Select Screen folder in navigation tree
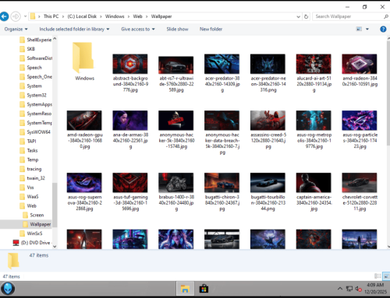 (34, 215)
